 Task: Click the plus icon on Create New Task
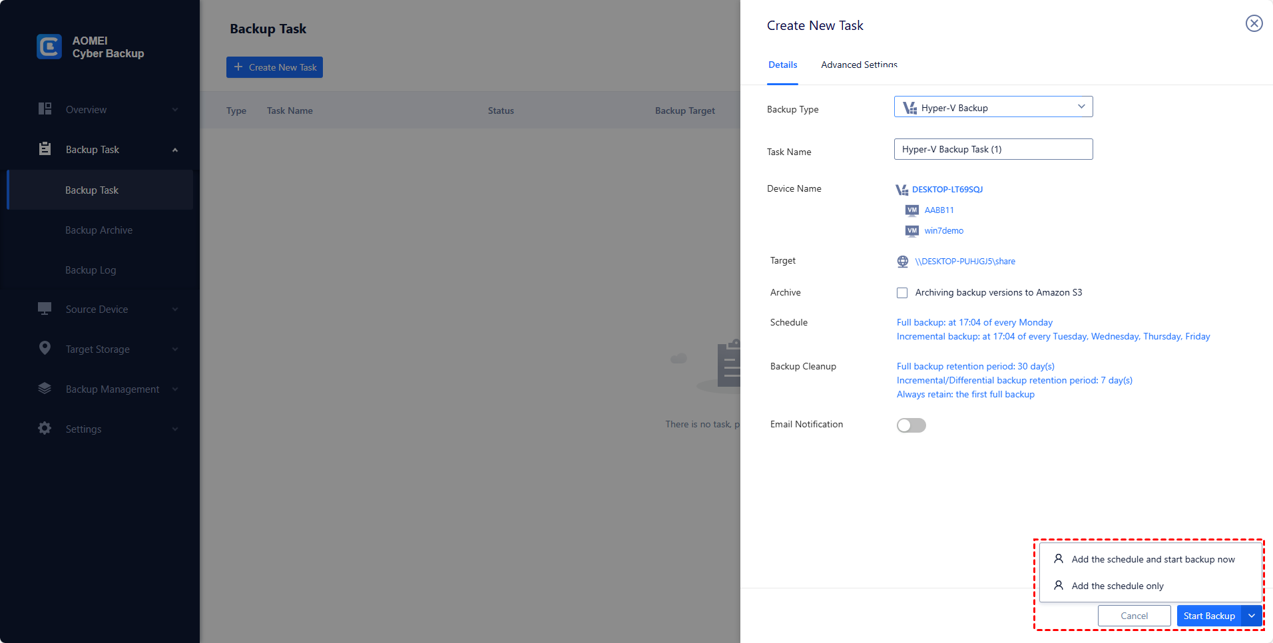[x=238, y=67]
